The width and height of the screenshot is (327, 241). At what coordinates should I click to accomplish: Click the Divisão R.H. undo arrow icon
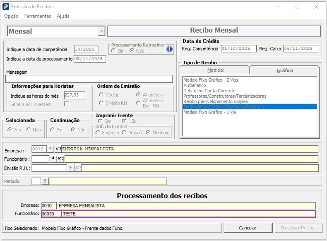coord(78,168)
